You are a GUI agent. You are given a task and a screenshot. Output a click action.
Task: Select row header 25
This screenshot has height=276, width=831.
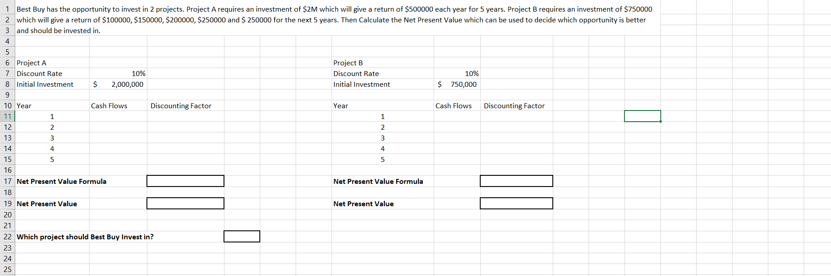click(7, 269)
